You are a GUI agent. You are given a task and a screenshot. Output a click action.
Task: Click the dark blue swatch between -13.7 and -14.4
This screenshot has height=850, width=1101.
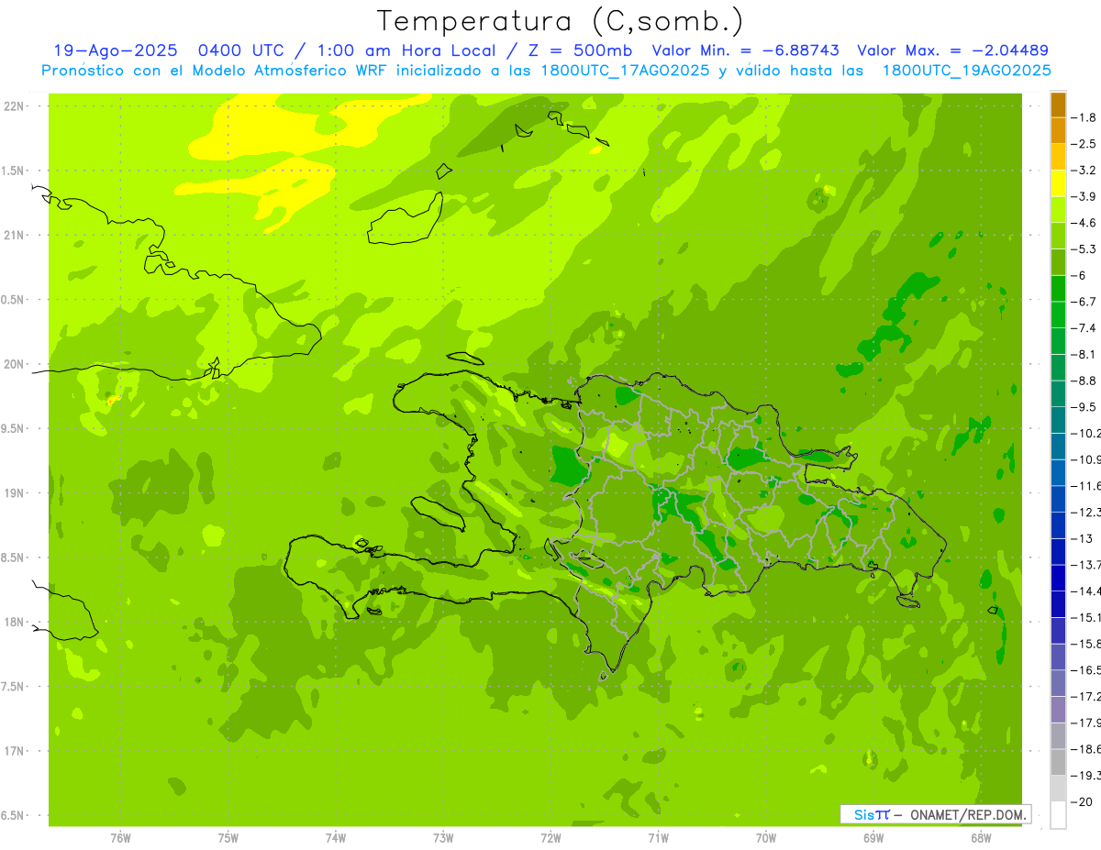tap(1058, 578)
